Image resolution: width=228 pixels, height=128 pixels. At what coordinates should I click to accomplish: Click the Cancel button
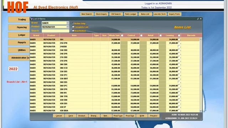point(59,116)
